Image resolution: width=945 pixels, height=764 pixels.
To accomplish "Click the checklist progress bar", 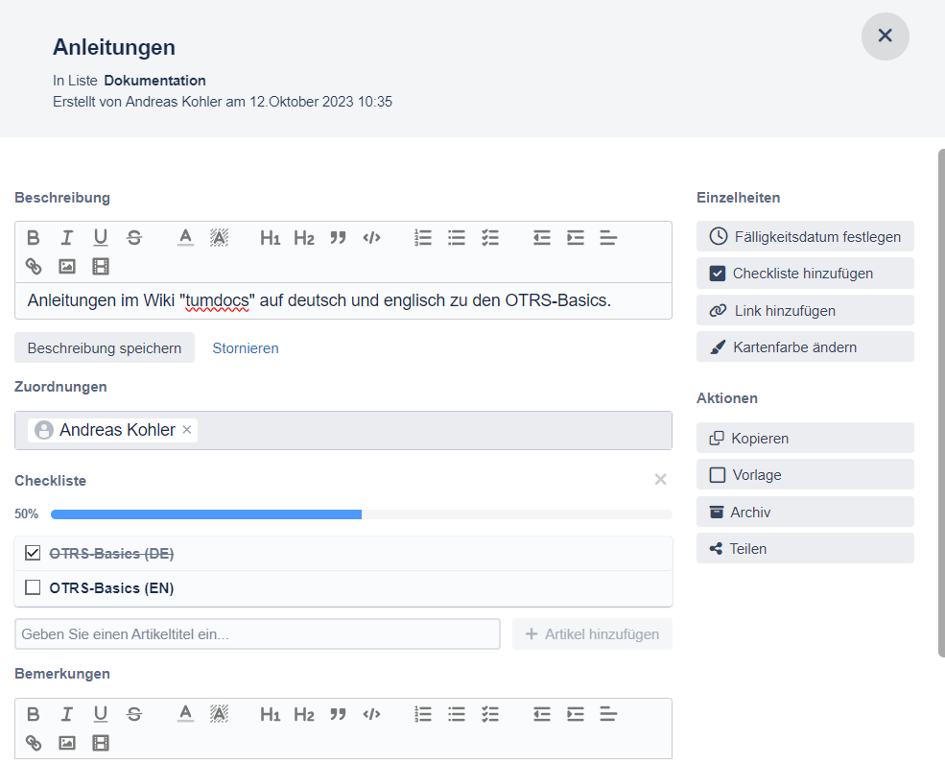I will pyautogui.click(x=361, y=514).
